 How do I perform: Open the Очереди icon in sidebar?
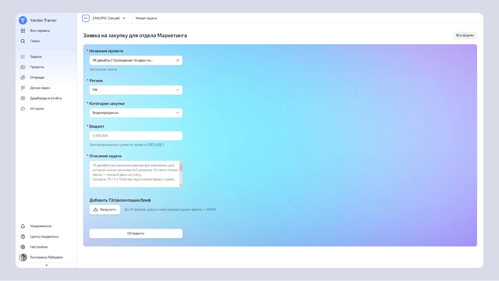coord(23,77)
